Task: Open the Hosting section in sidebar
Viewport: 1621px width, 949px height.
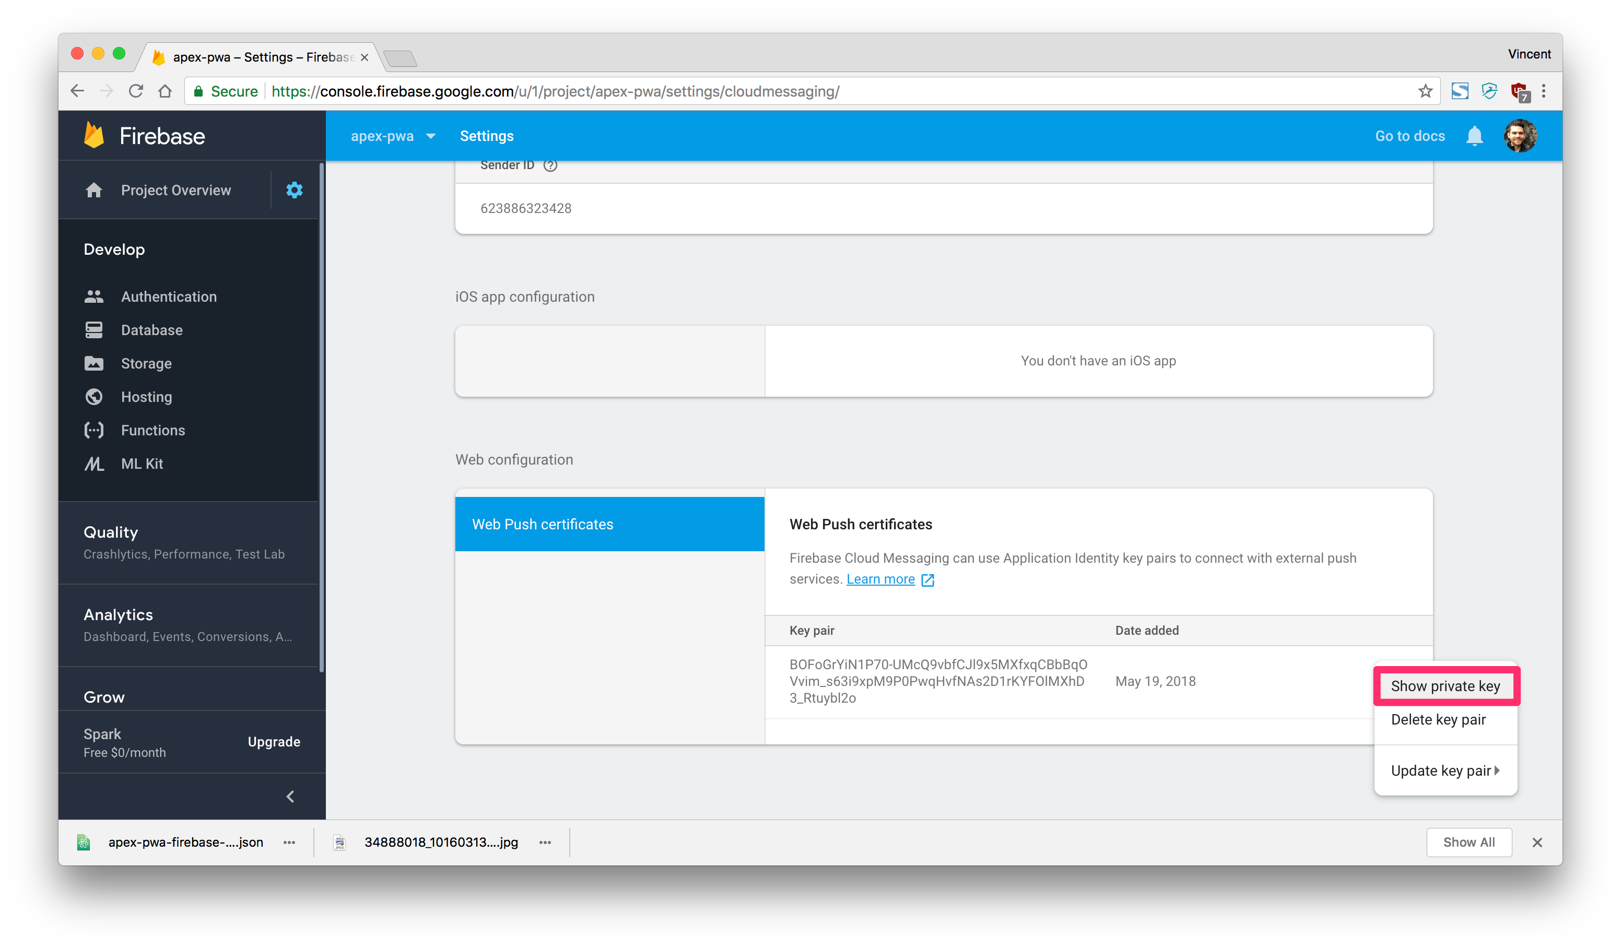Action: tap(146, 397)
